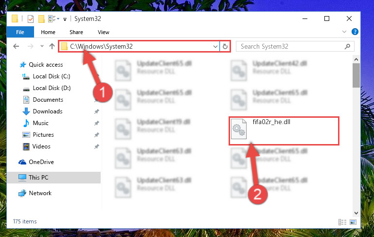The height and width of the screenshot is (237, 374).
Task: Refresh the System32 folder view
Action: click(225, 46)
